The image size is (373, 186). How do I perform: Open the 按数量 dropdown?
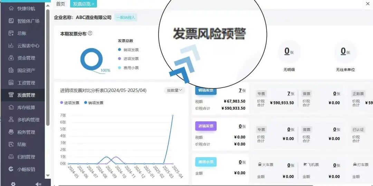175,90
